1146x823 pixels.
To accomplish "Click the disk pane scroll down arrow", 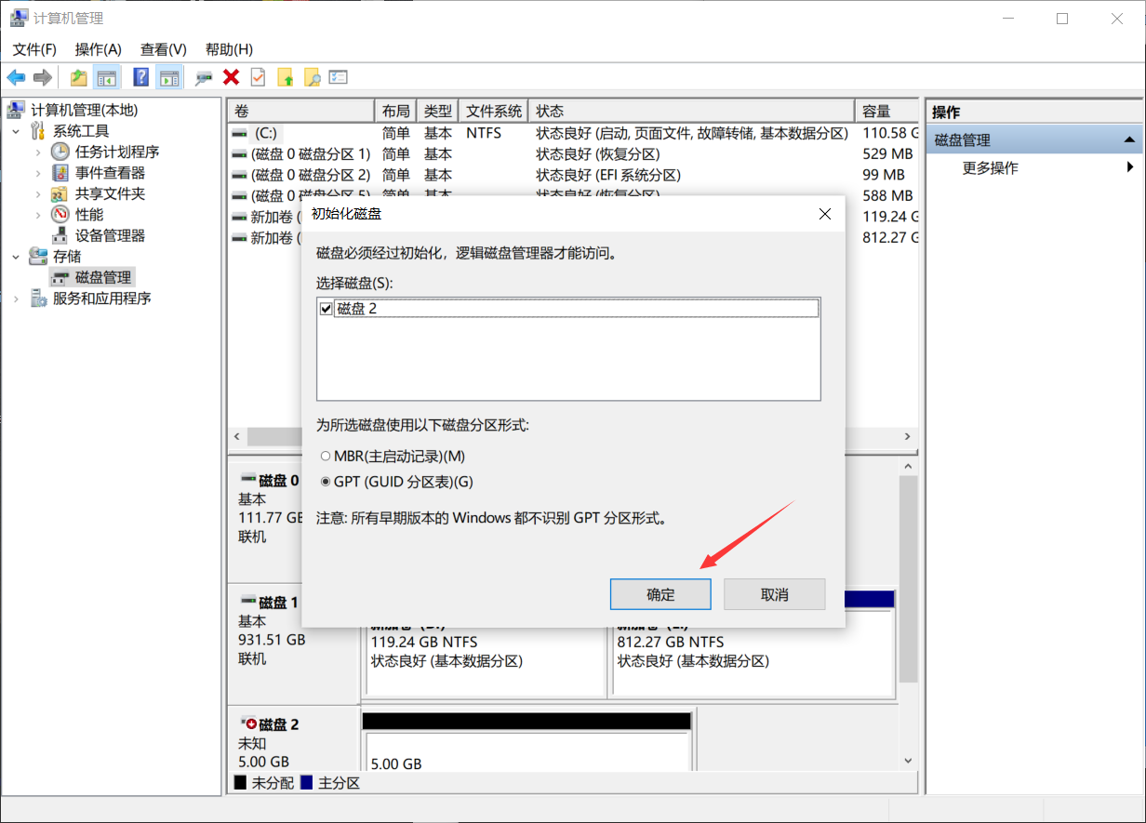I will pyautogui.click(x=907, y=760).
